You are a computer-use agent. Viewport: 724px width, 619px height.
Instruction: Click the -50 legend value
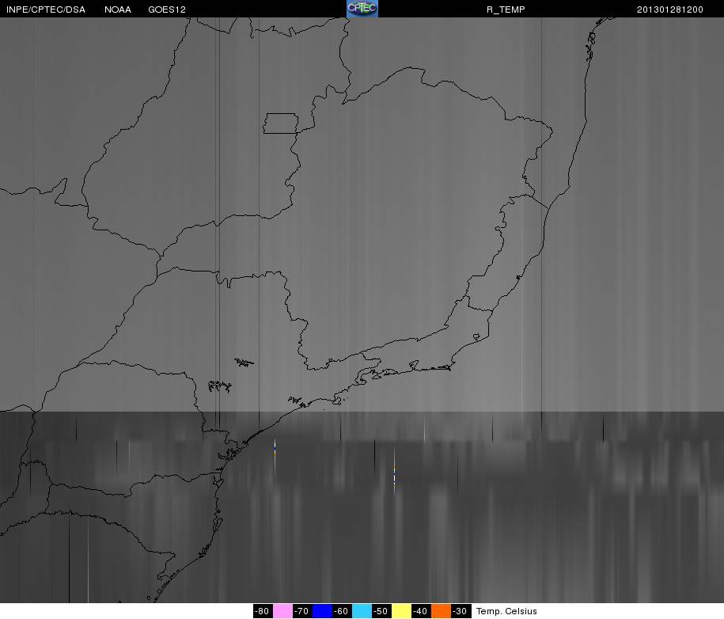point(381,611)
